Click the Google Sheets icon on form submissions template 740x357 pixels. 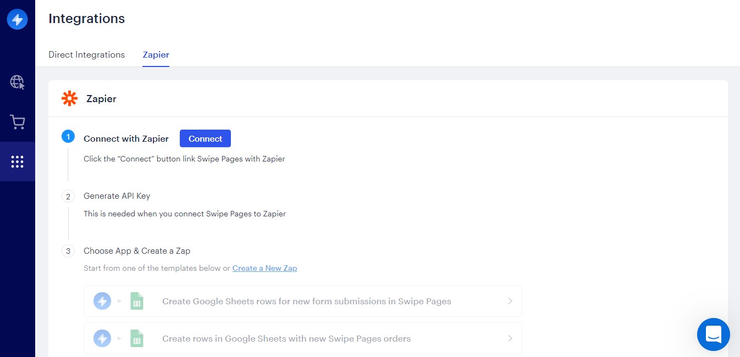click(x=136, y=301)
